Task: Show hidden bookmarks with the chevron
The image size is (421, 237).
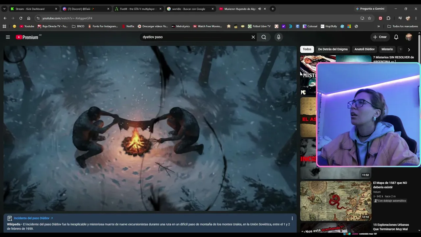Action: coord(379,26)
